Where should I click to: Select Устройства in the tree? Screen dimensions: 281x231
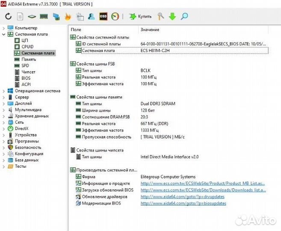tap(22, 135)
